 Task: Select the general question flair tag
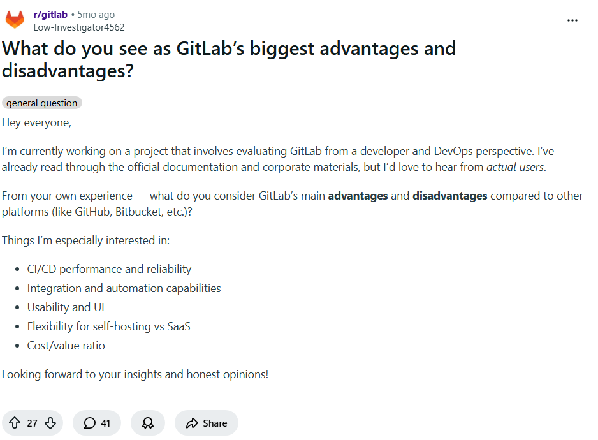41,103
